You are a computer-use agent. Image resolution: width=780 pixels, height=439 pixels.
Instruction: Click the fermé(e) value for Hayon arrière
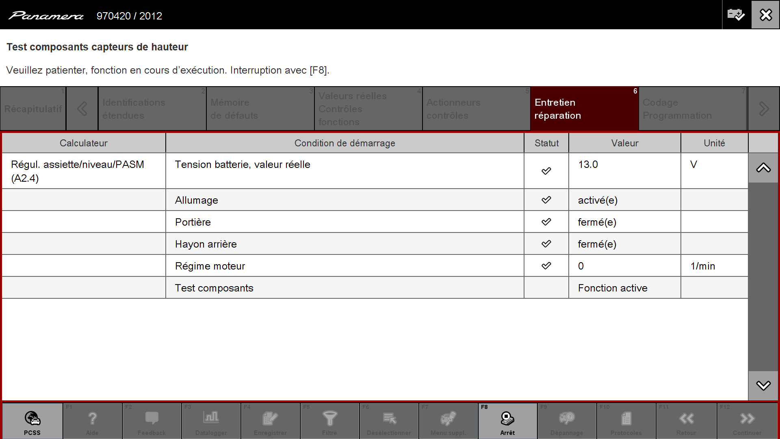(x=625, y=244)
